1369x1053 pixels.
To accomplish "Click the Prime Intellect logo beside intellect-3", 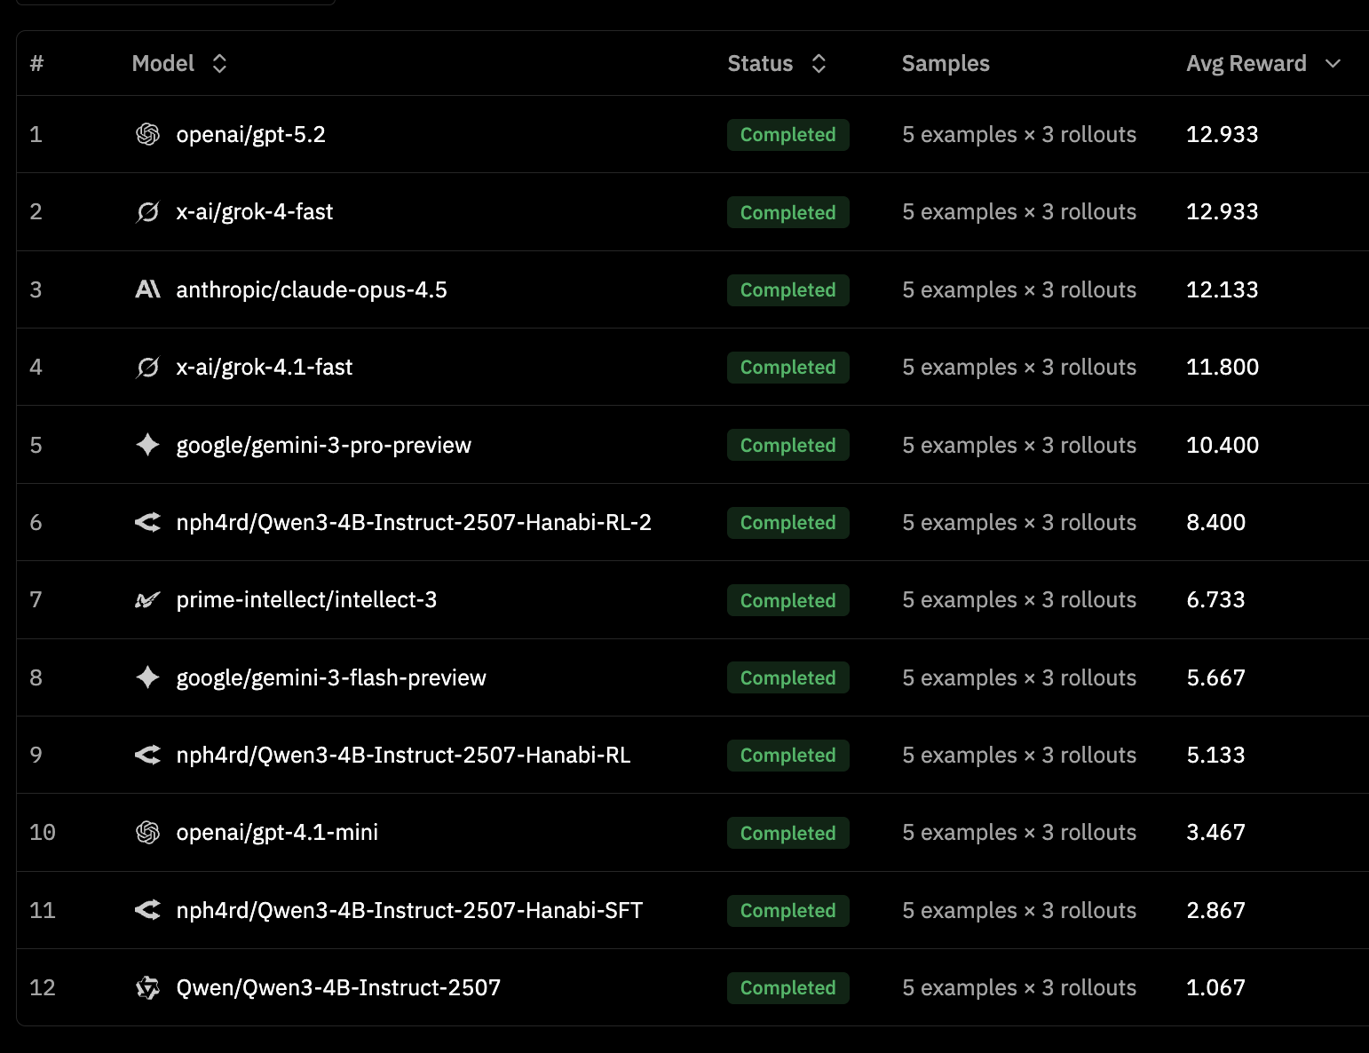I will (147, 600).
